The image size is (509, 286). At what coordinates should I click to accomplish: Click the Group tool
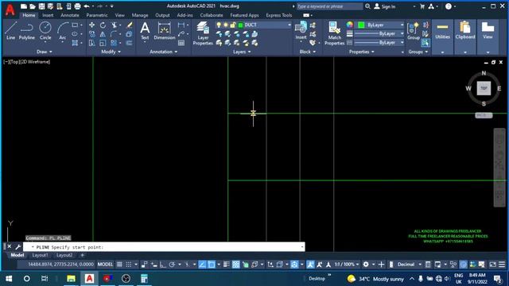414,31
